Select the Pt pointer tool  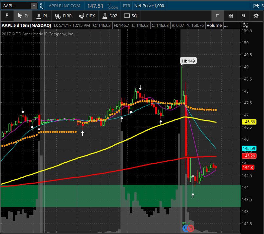tap(23, 16)
